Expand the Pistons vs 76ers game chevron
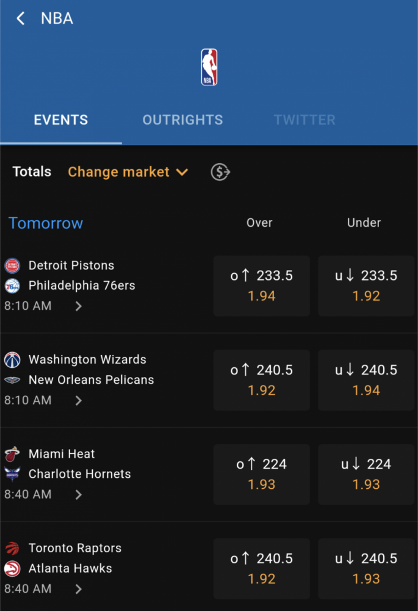The image size is (418, 611). pyautogui.click(x=79, y=306)
